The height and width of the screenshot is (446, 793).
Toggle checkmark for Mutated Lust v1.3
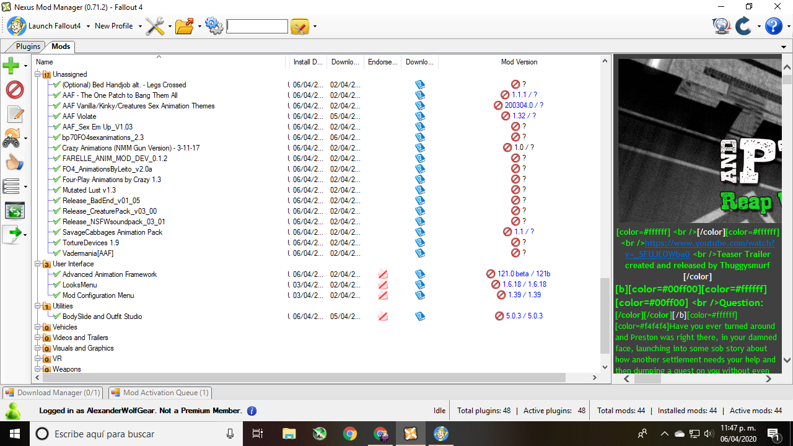coord(57,190)
